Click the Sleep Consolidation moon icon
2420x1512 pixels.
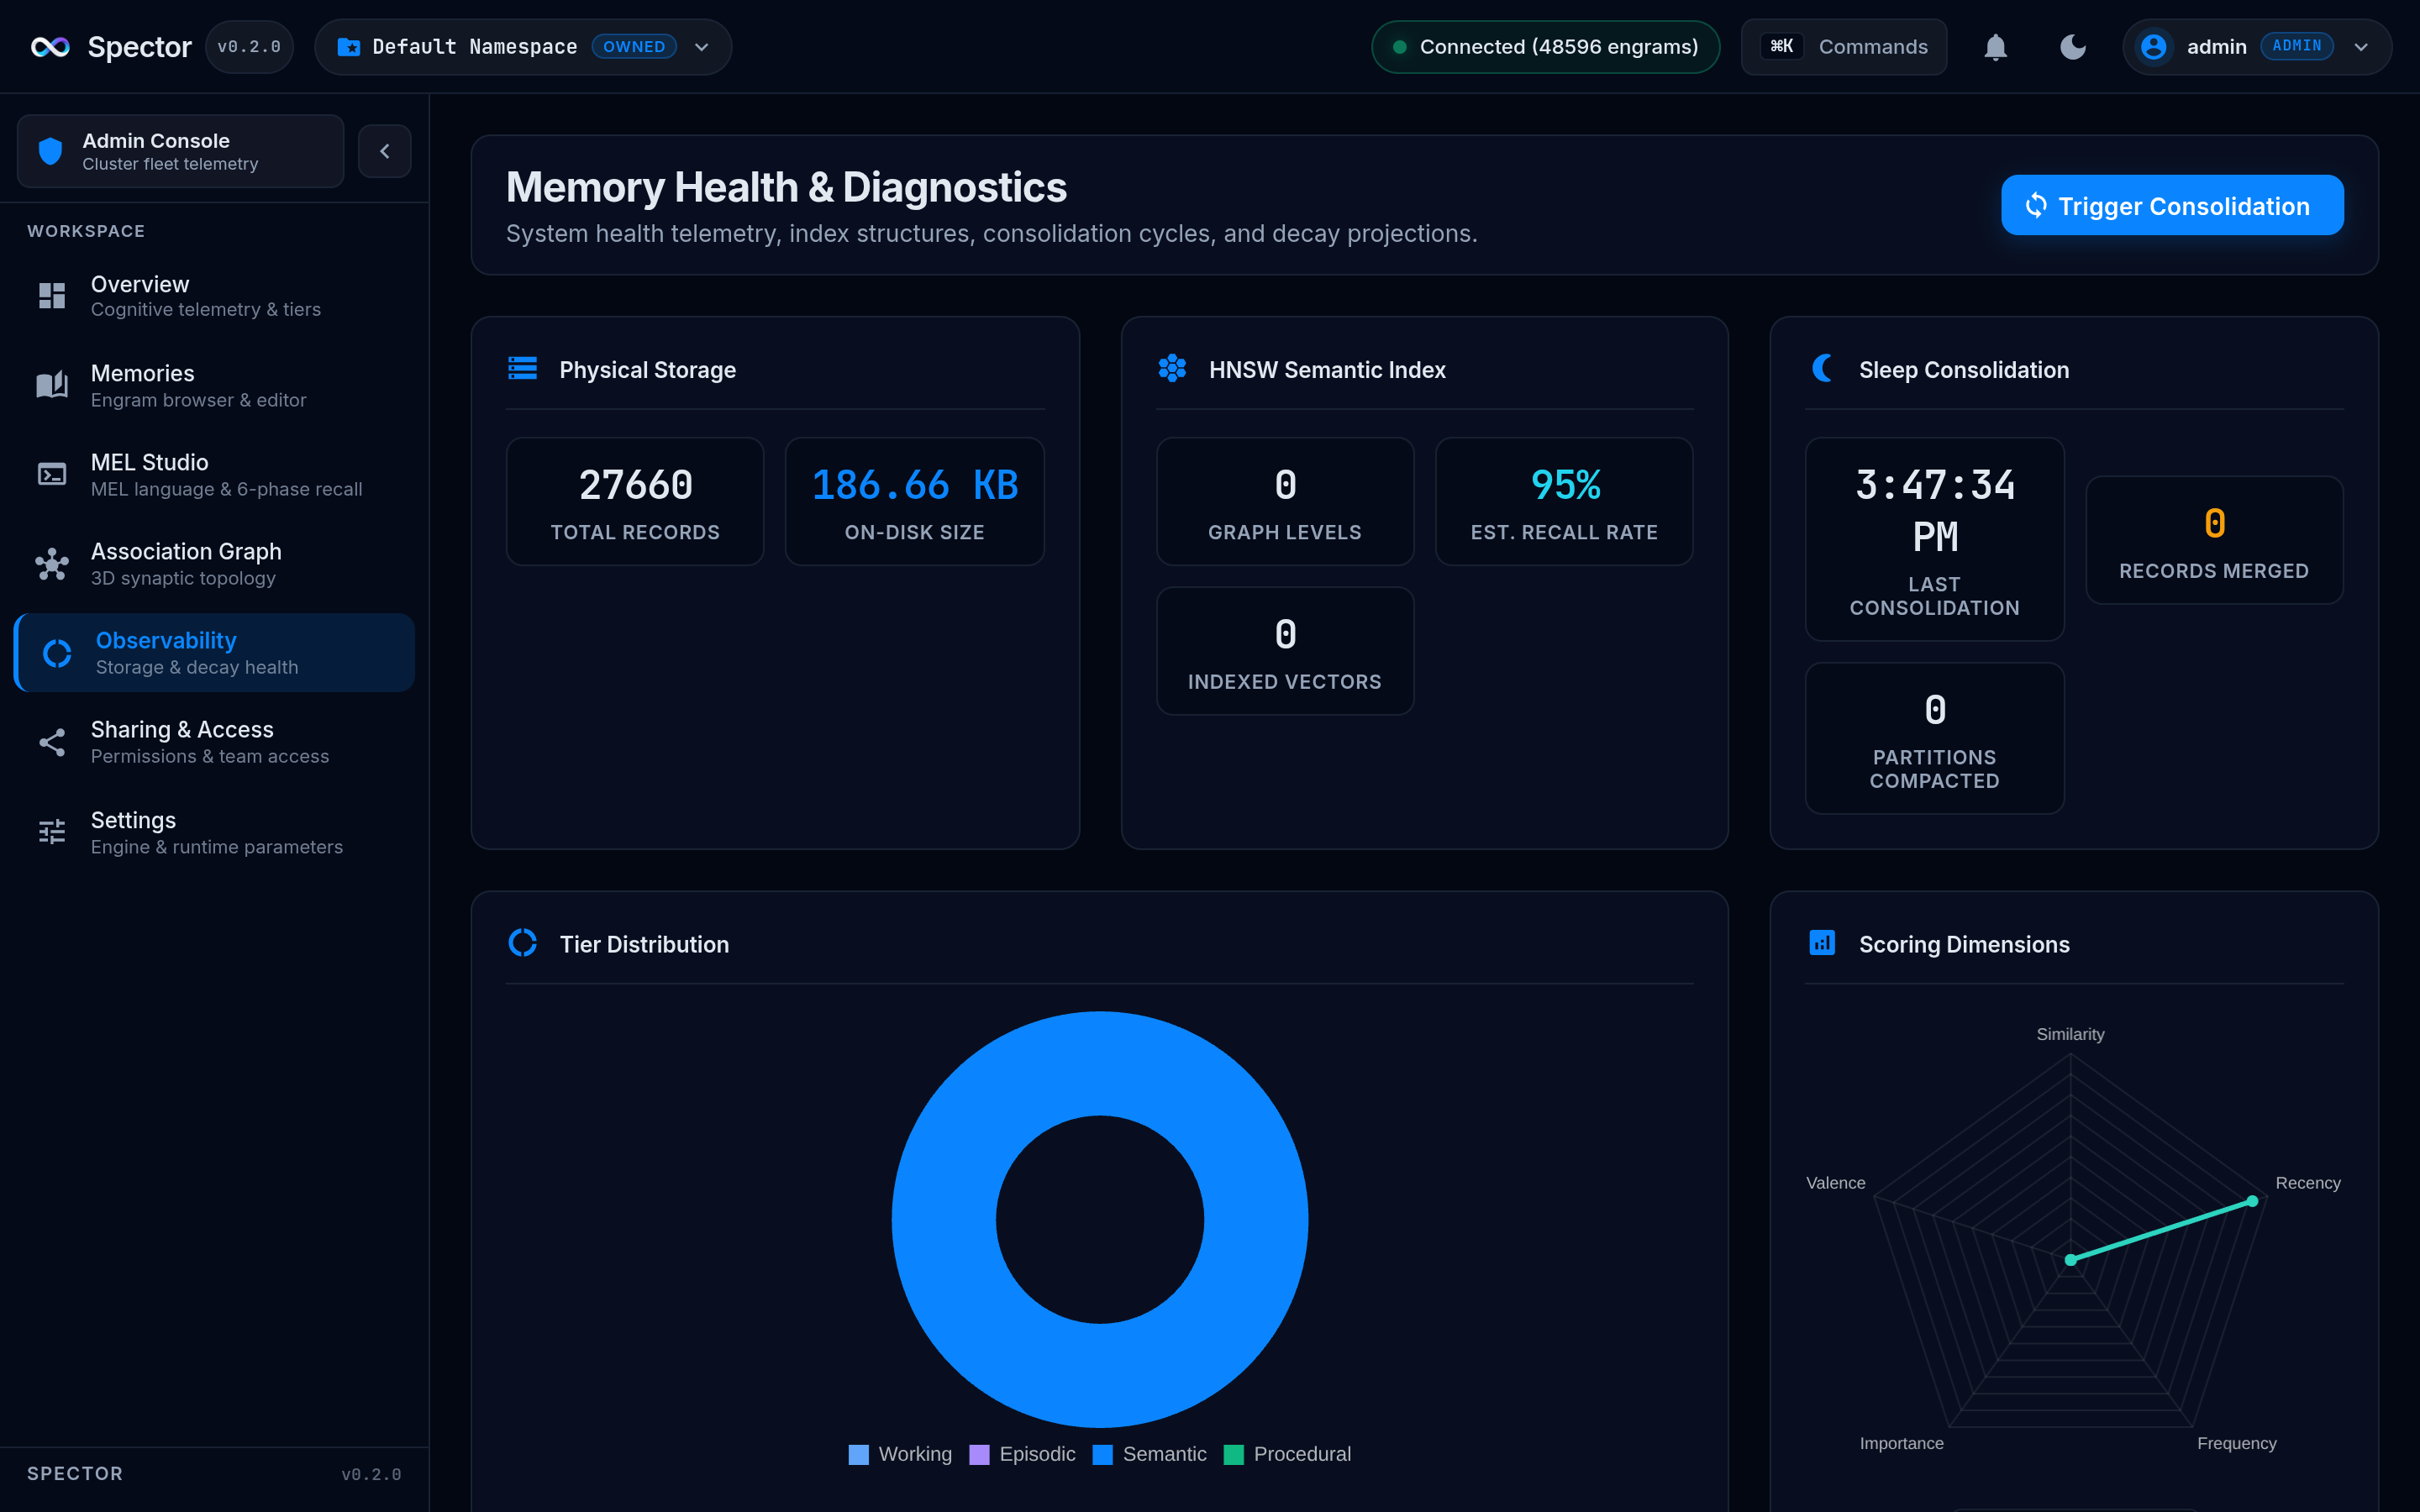(x=1822, y=369)
